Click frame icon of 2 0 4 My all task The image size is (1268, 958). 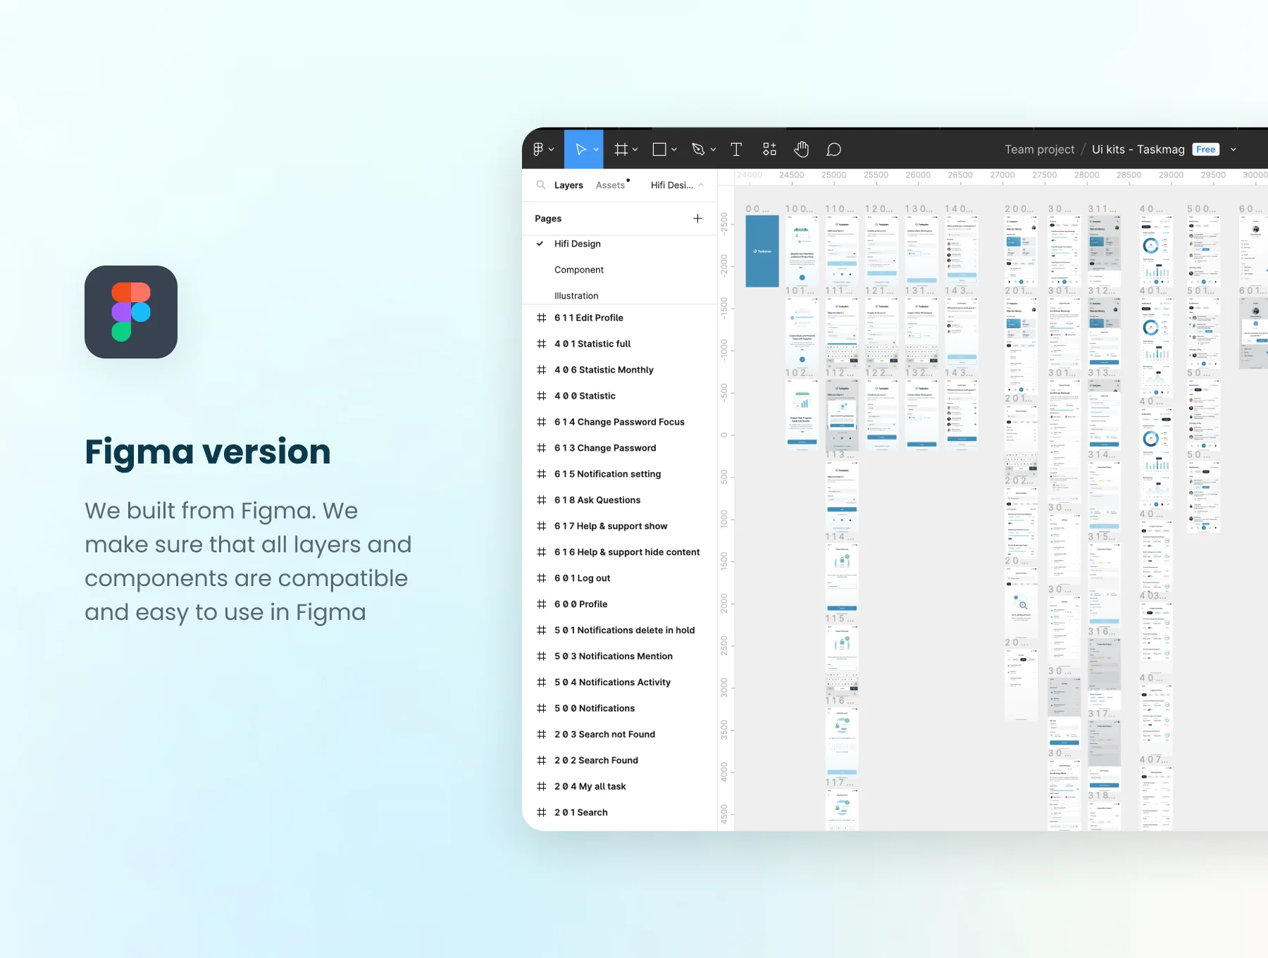pyautogui.click(x=541, y=787)
